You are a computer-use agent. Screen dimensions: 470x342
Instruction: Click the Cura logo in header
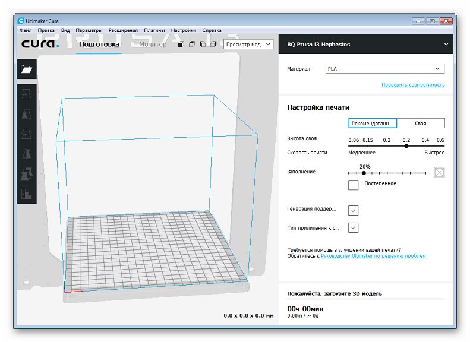(x=40, y=44)
